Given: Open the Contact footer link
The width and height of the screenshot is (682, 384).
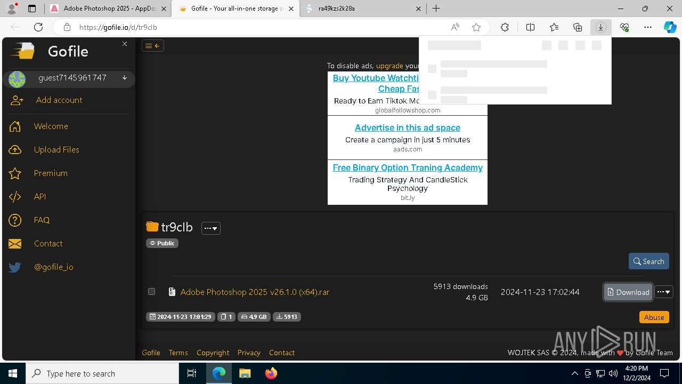Looking at the screenshot, I should [x=282, y=353].
